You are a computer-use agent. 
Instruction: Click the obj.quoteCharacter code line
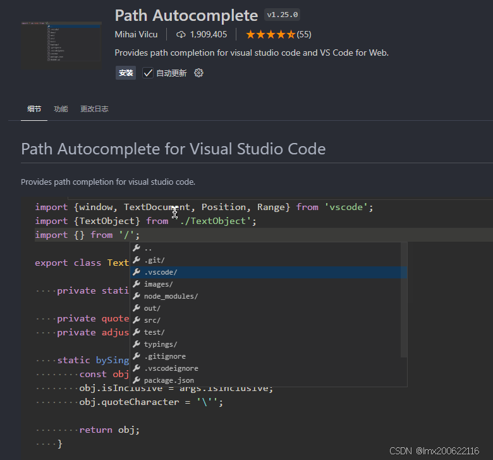click(x=151, y=402)
